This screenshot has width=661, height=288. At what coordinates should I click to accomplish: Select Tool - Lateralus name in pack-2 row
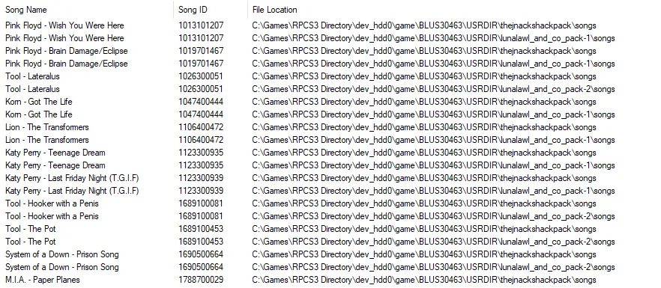click(32, 89)
